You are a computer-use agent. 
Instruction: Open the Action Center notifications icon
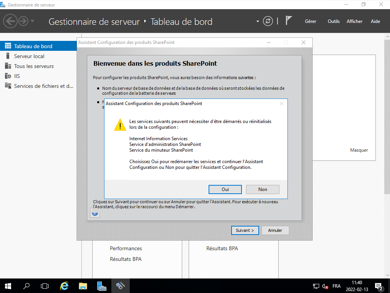click(379, 286)
